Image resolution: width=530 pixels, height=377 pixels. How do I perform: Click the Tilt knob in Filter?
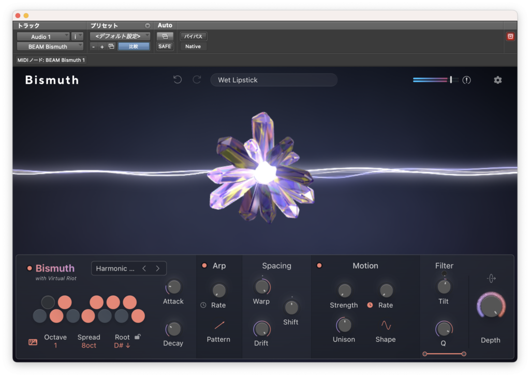coord(444,287)
